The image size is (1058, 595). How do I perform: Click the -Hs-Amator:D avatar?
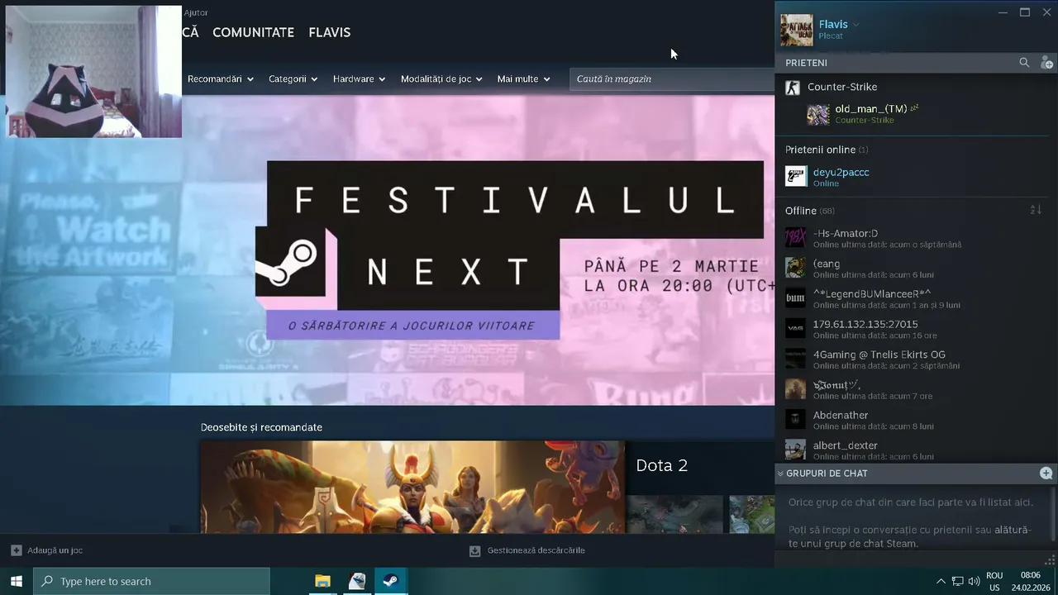[x=795, y=238]
